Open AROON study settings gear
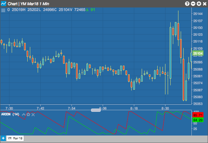The height and width of the screenshot is (143, 208). pyautogui.click(x=28, y=114)
